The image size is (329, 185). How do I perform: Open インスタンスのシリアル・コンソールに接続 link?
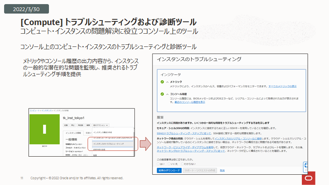(x=238, y=139)
